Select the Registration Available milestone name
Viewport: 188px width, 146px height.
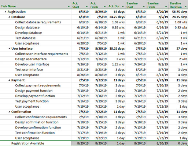[x=27, y=143]
